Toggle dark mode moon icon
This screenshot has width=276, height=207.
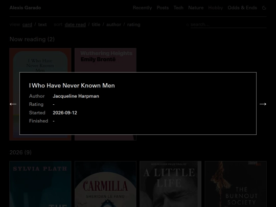click(x=264, y=8)
